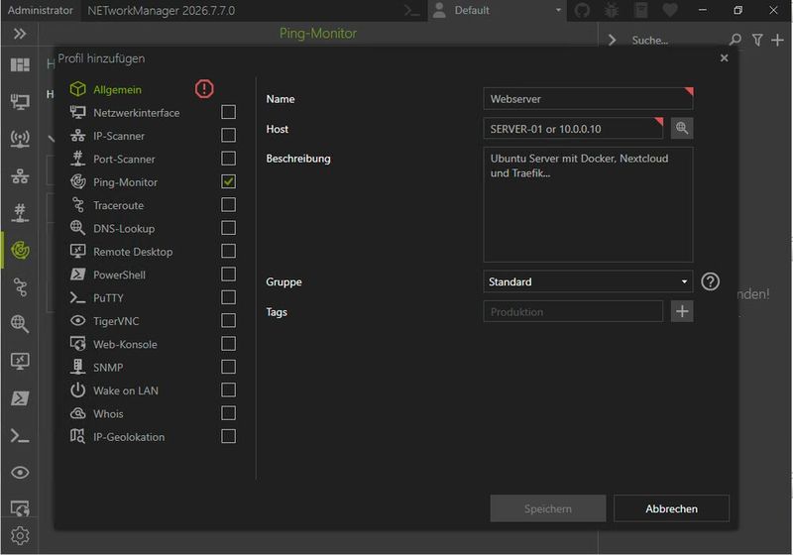Expand the sidebar with the double chevron
793x555 pixels.
20,34
